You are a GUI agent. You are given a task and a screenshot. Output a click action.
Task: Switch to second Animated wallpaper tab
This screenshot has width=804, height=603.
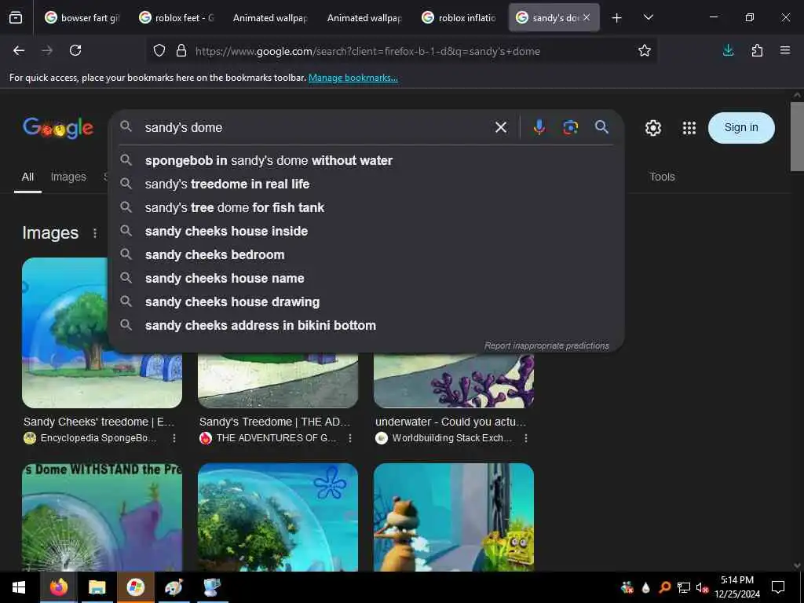[365, 18]
